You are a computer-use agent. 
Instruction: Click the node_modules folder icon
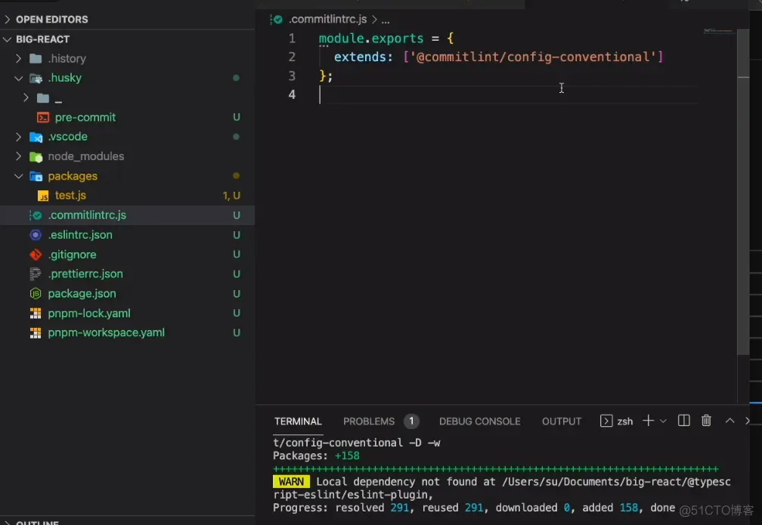click(x=36, y=156)
